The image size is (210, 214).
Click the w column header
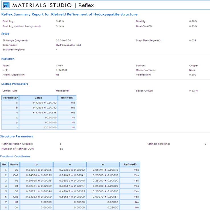pos(103,165)
